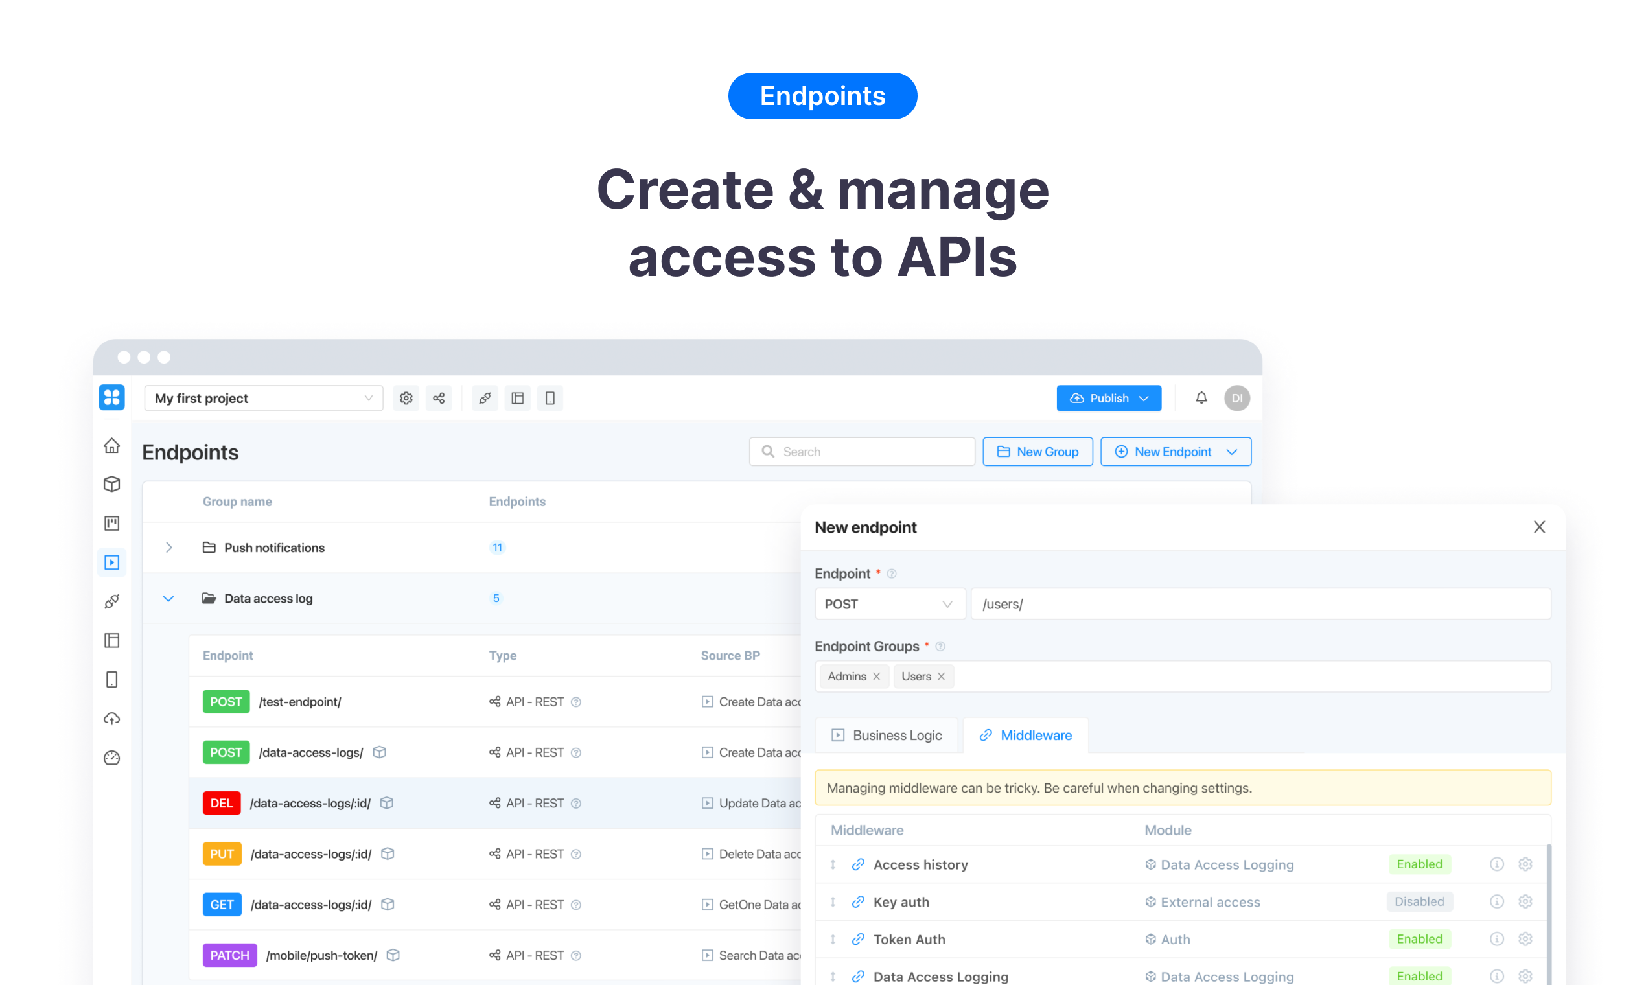Click the notification bell icon
Screen dimensions: 1646x985
point(1201,398)
